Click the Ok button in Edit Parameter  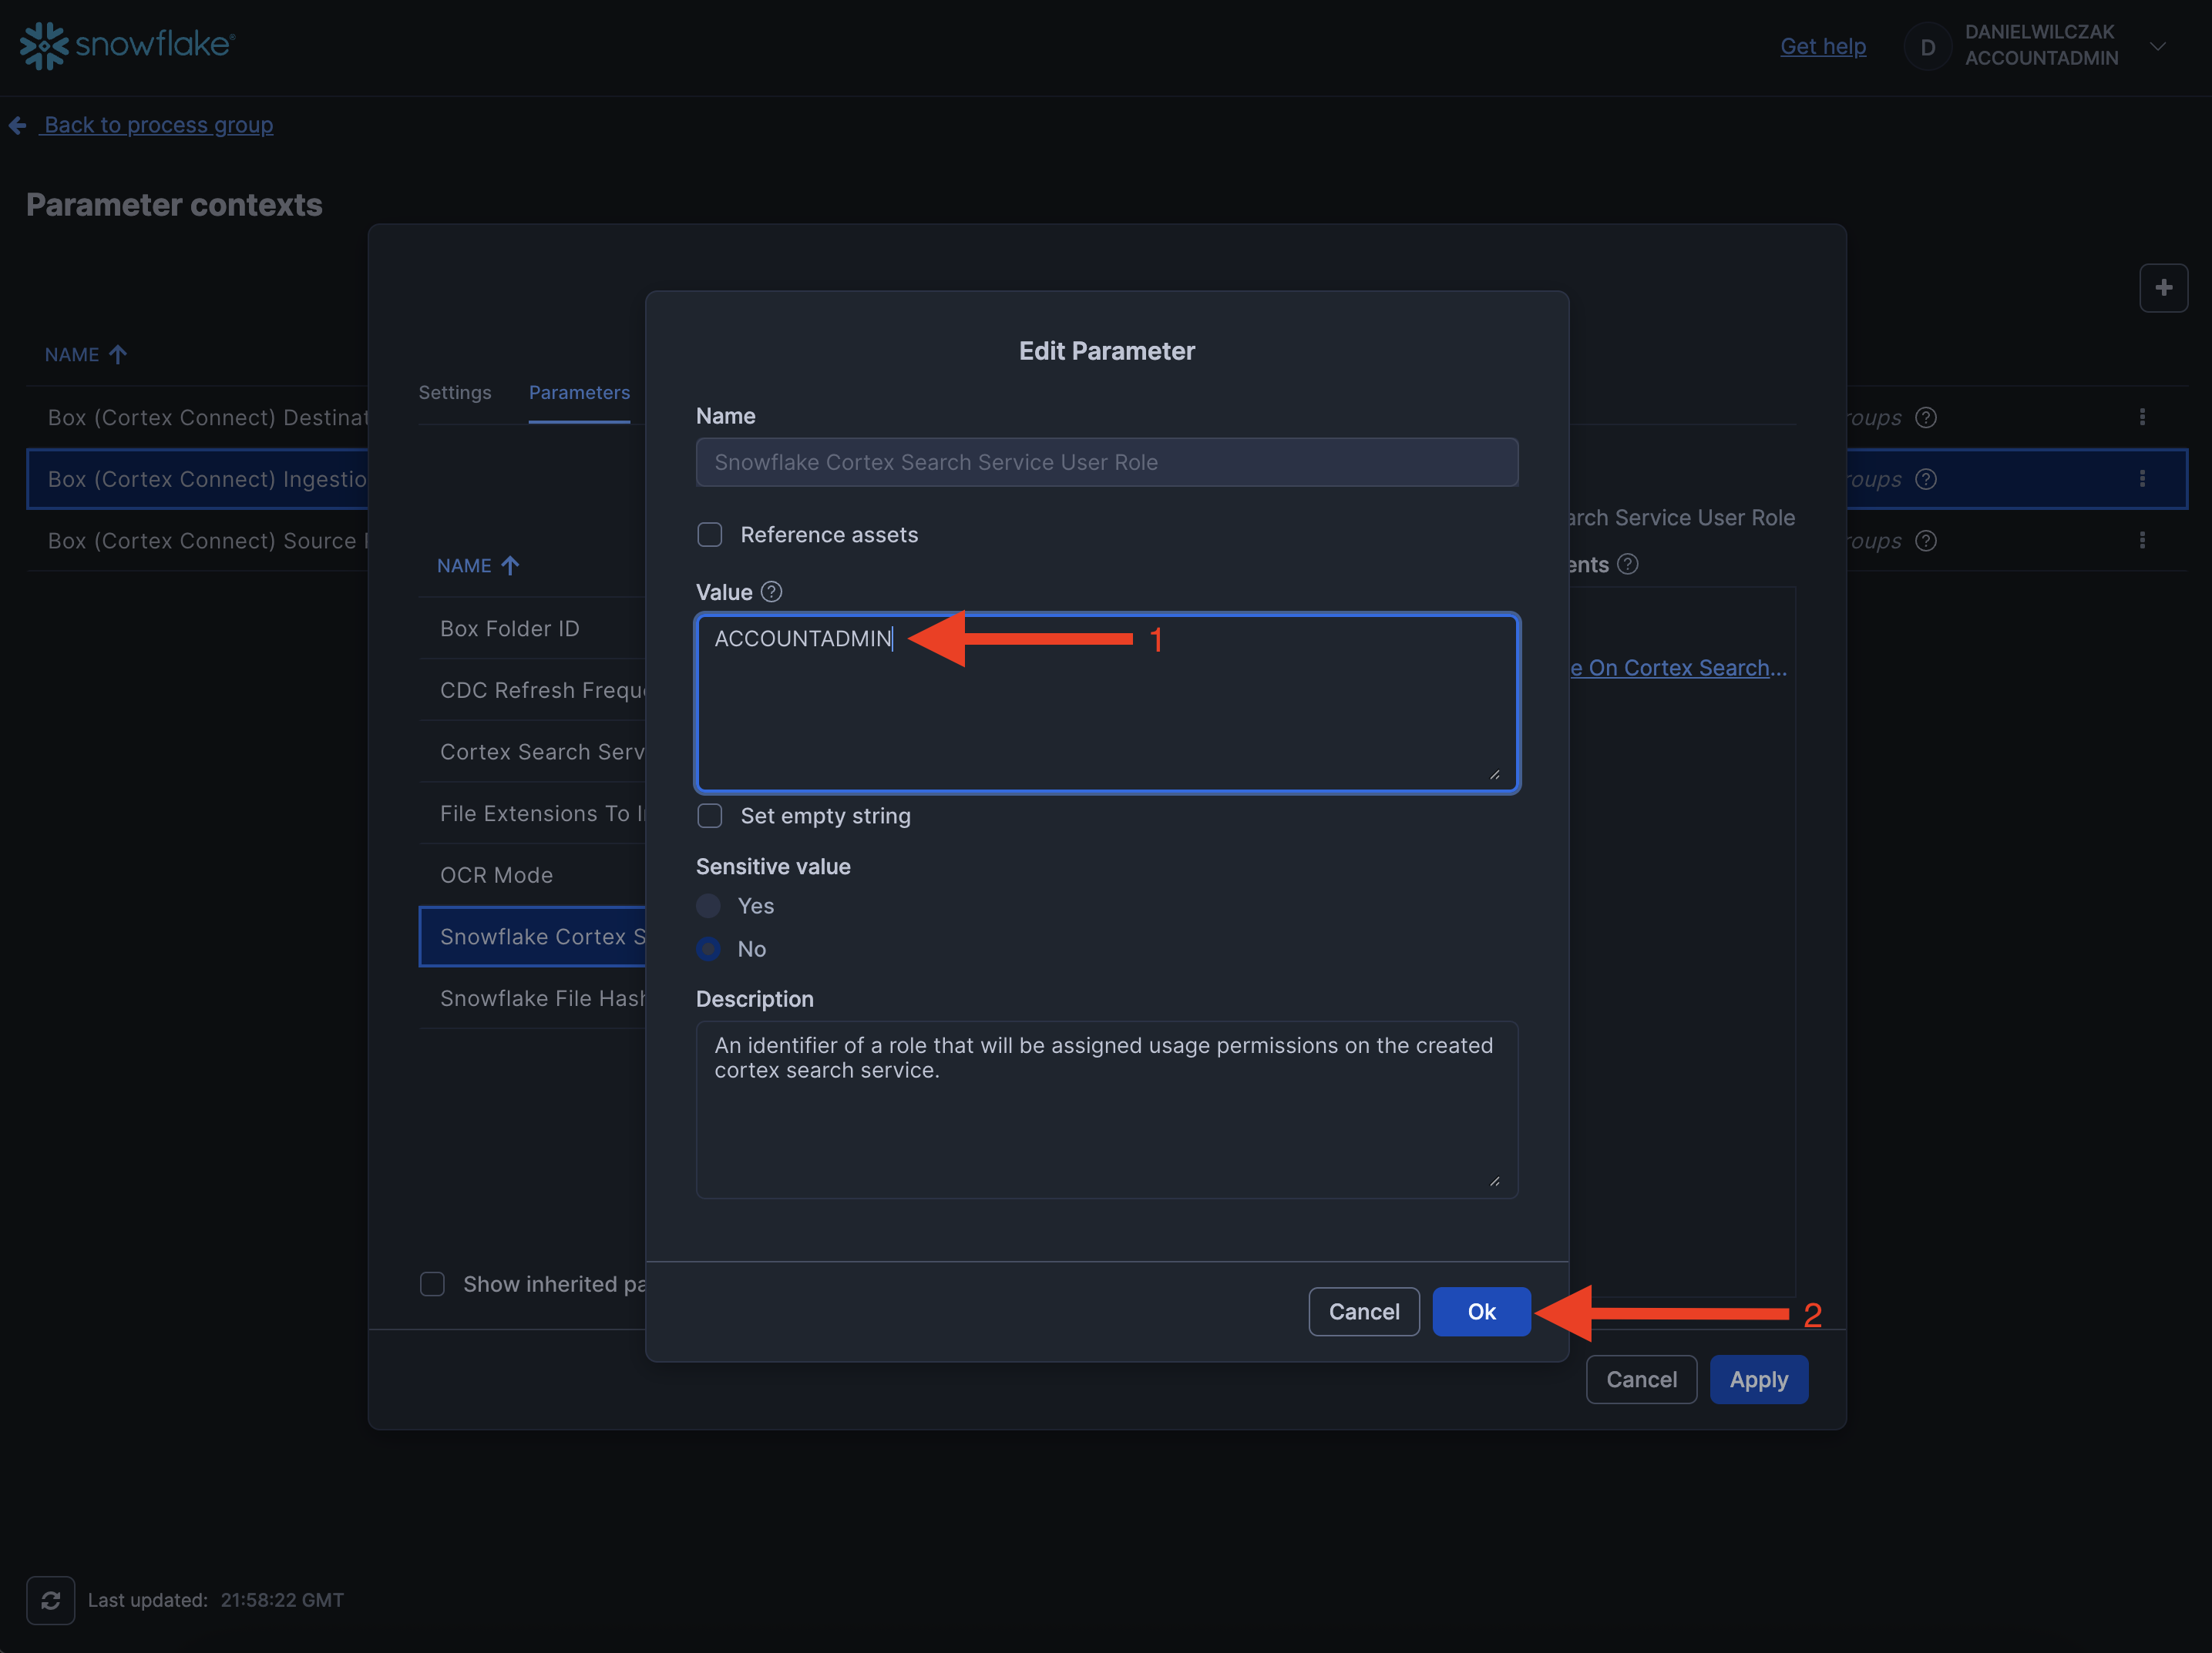pos(1481,1311)
